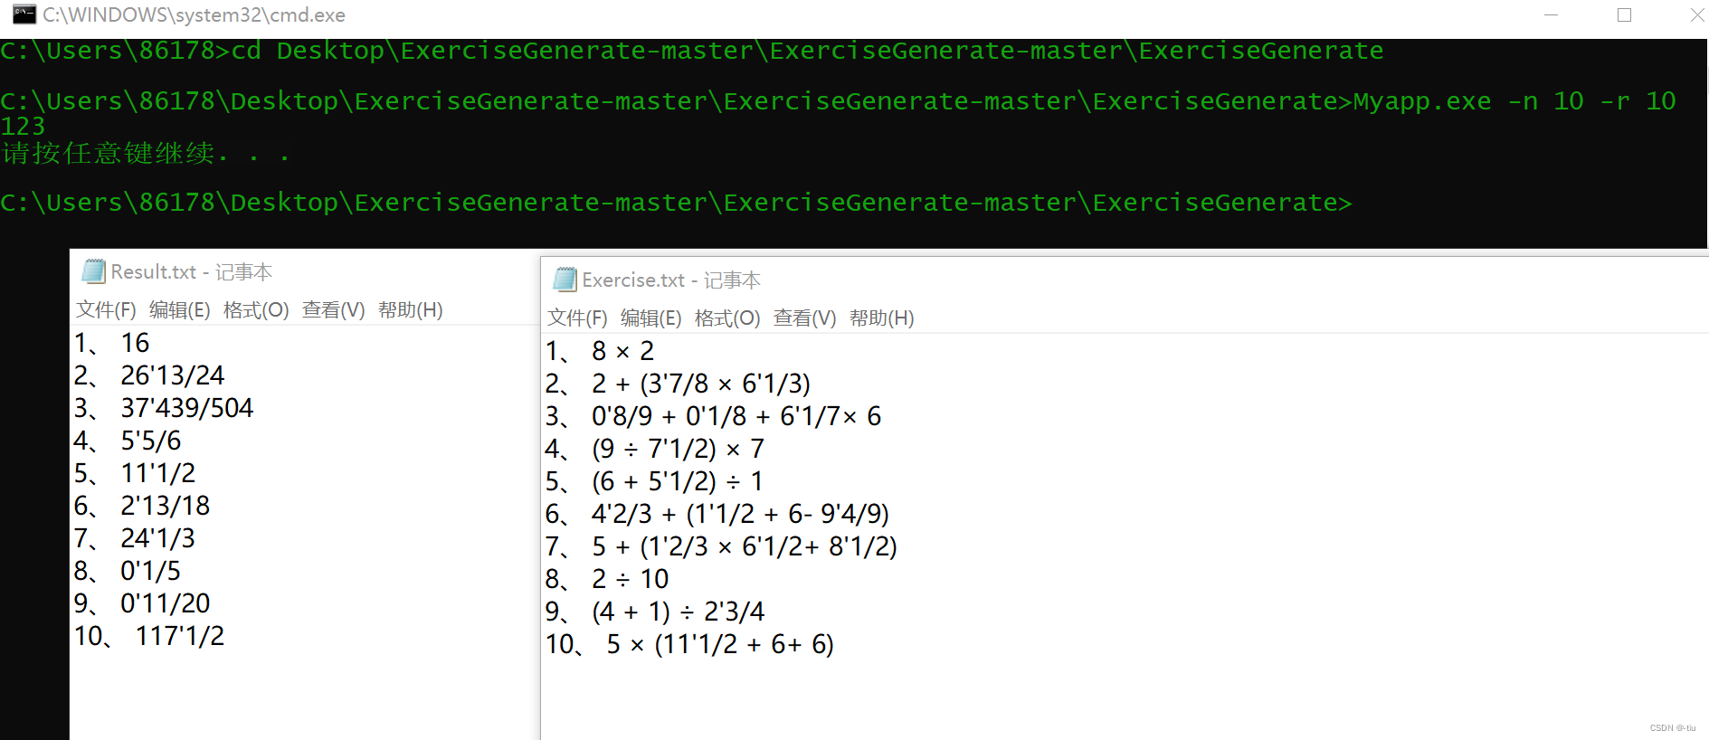Click answer 117'1/2 in Result.txt

point(179,636)
